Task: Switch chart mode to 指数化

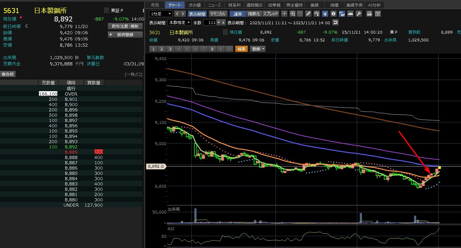Action: 254,14
